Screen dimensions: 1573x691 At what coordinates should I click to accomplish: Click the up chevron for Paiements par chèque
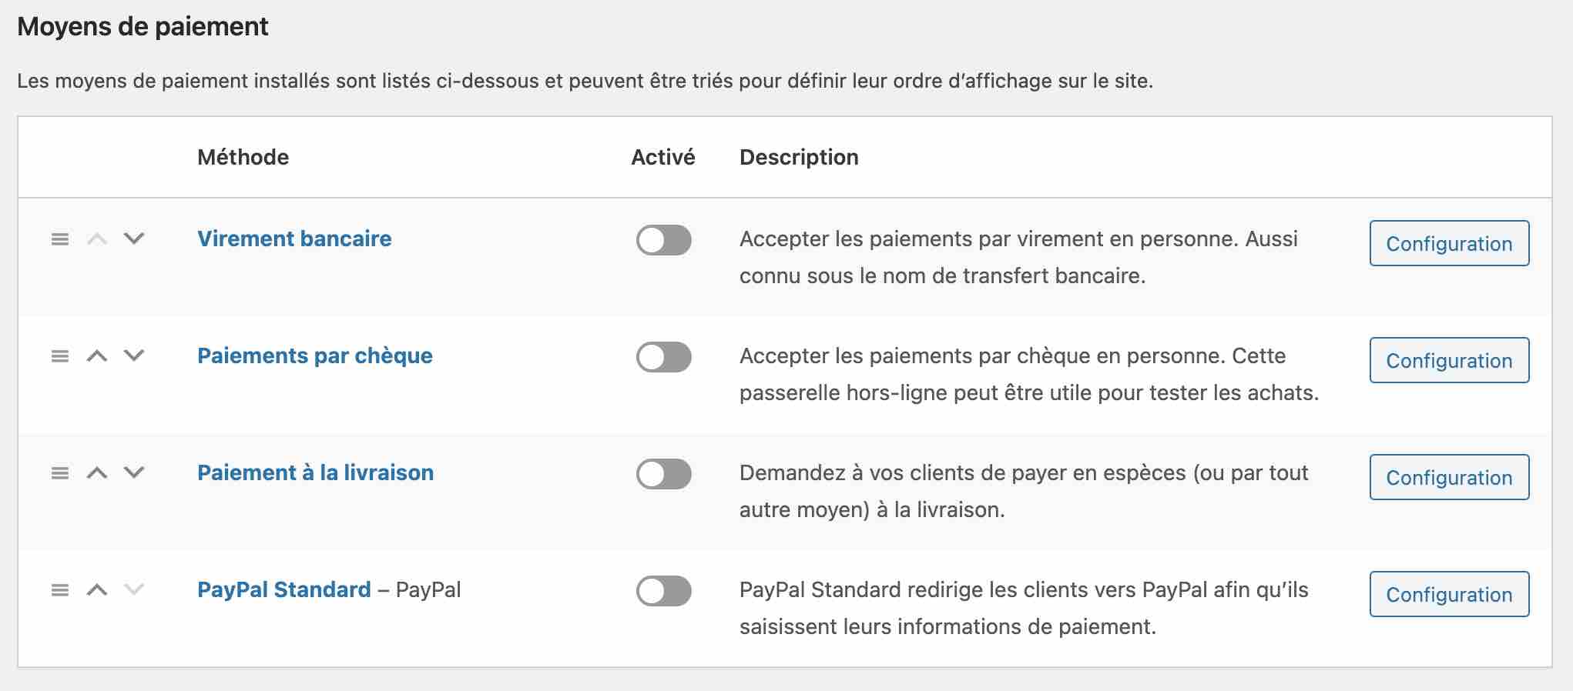click(x=97, y=356)
